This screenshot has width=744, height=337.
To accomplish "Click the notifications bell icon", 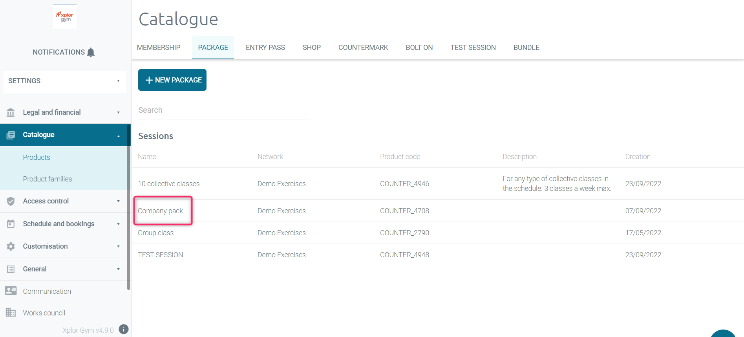I will tap(91, 52).
